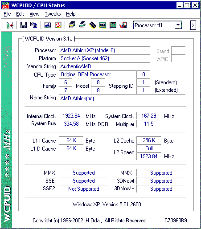Click the copy documents toolbar icon
The image size is (201, 229).
pyautogui.click(x=34, y=25)
